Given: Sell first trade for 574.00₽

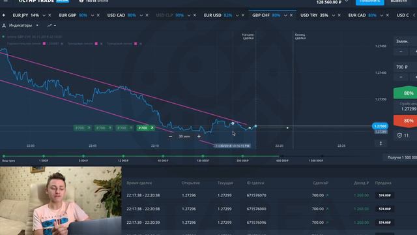Looking at the screenshot, I should coord(384,195).
